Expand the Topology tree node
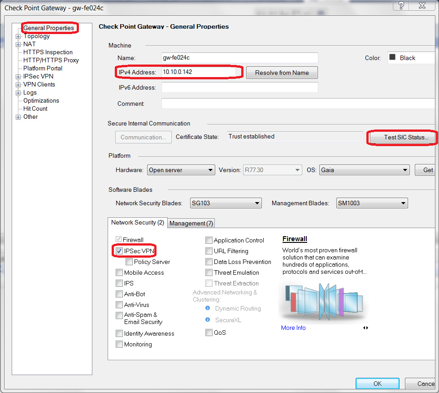This screenshot has height=393, width=439. [18, 36]
